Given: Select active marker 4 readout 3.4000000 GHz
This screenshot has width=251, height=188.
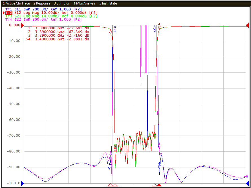Looking at the screenshot, I should [57, 39].
